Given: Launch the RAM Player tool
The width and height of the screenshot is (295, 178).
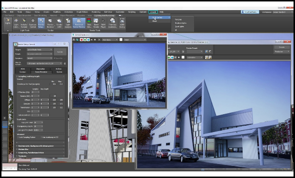Looking at the screenshot, I should [x=103, y=23].
